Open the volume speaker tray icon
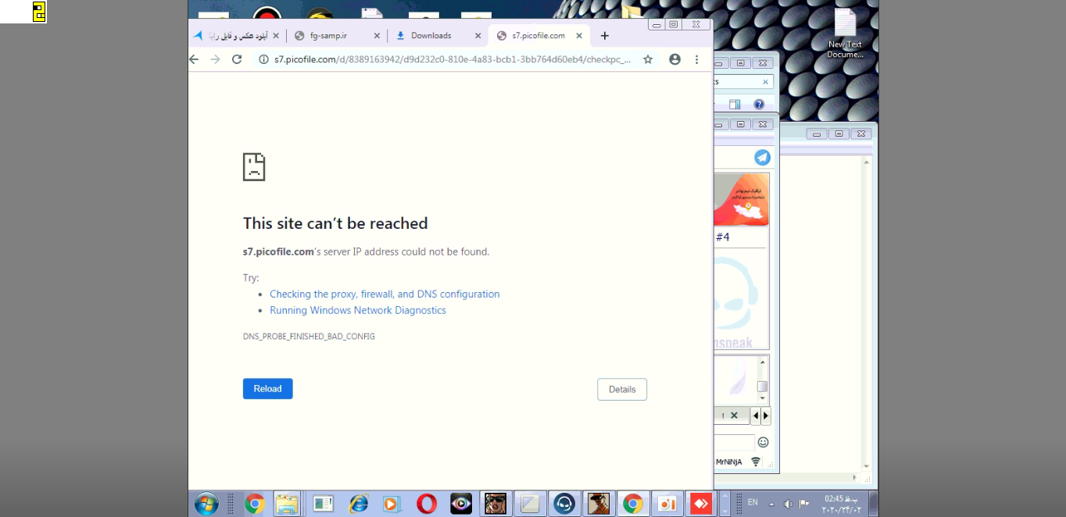The image size is (1066, 517). [x=788, y=504]
